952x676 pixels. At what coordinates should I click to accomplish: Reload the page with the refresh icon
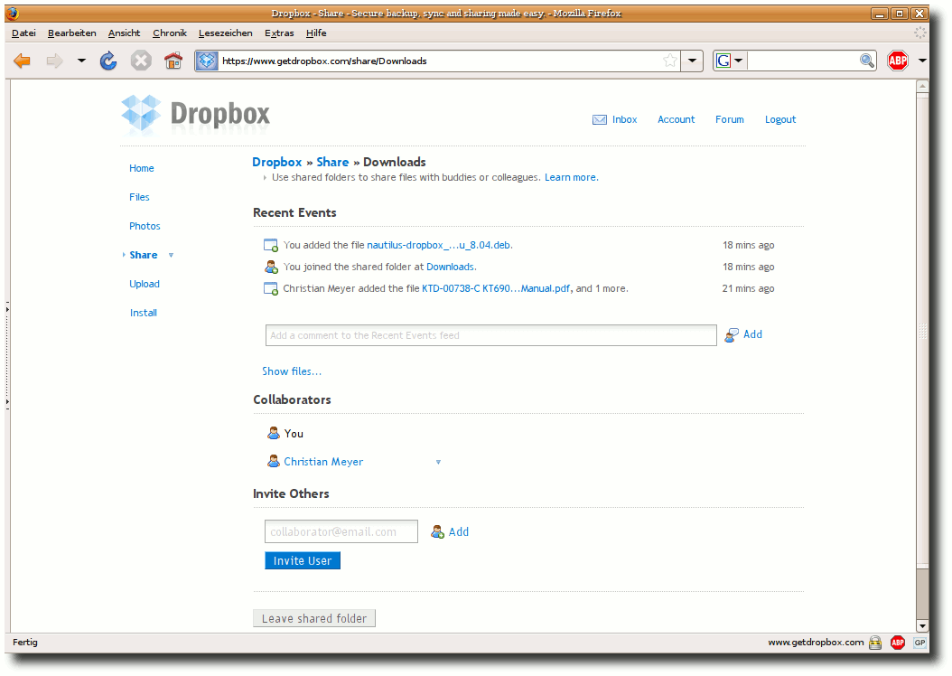[108, 61]
